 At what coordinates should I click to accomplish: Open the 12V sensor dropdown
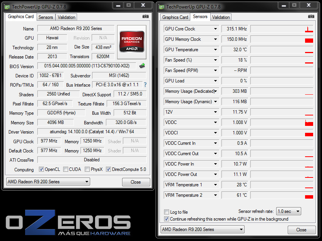click(x=215, y=112)
